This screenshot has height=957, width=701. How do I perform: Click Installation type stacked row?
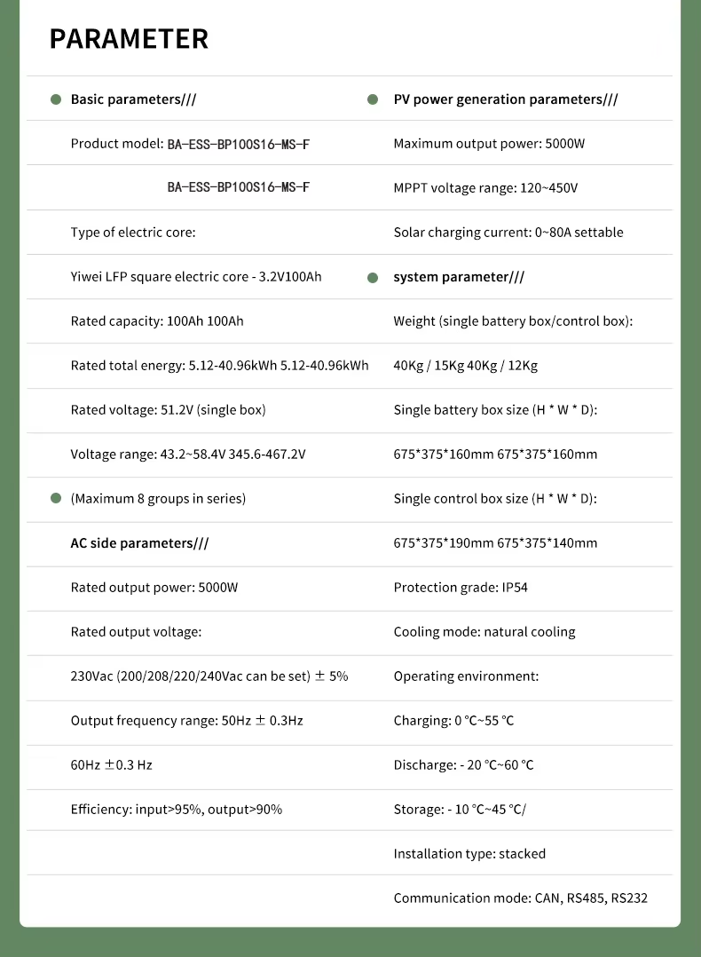(469, 854)
